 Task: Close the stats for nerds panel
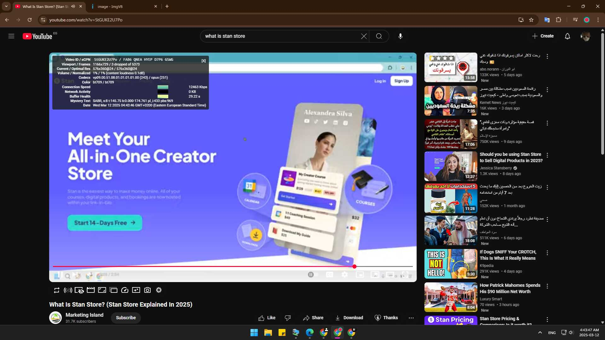pos(204,61)
